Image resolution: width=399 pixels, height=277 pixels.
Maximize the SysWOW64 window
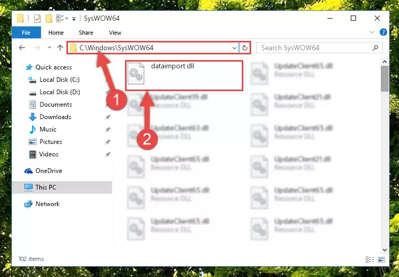[353, 18]
